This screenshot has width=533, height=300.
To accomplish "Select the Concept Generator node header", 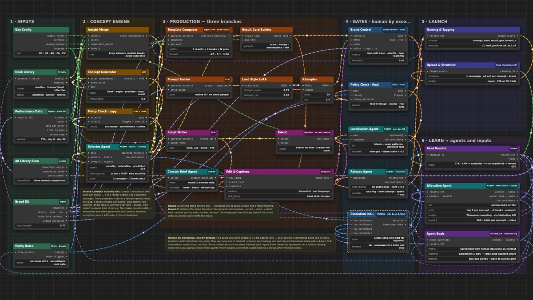I will click(118, 72).
